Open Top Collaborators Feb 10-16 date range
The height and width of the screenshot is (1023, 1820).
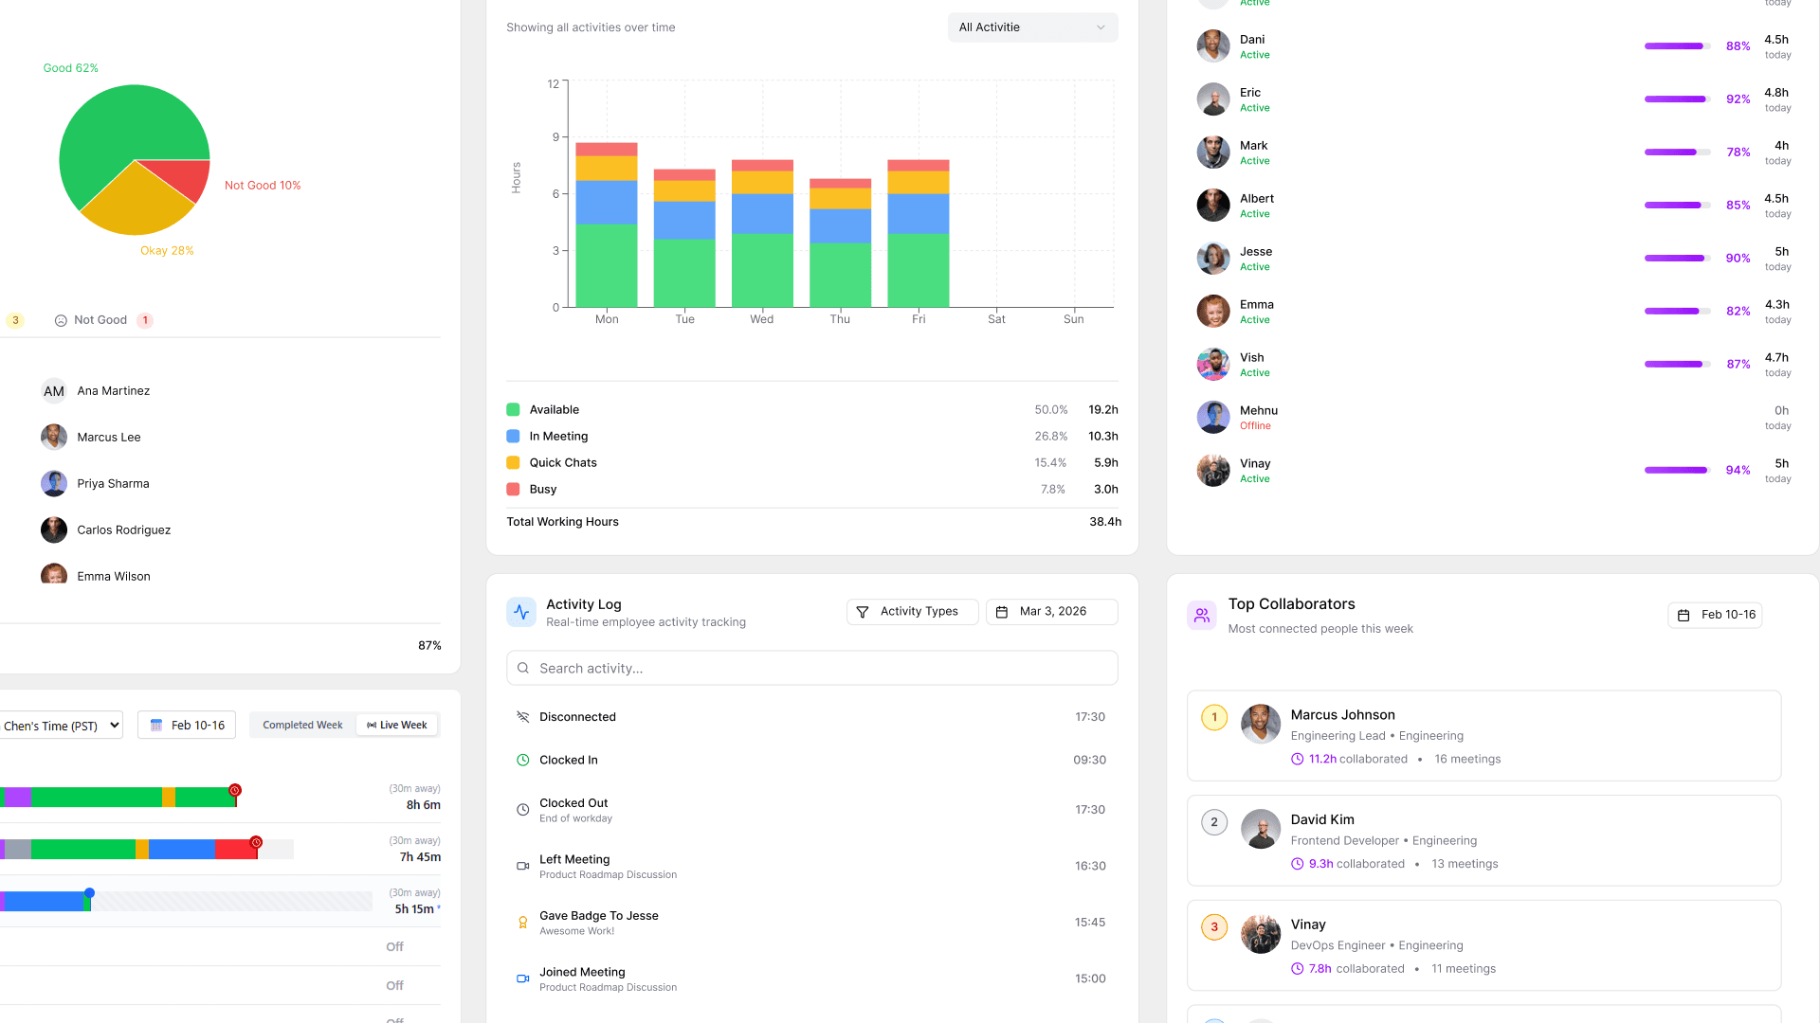pos(1715,615)
